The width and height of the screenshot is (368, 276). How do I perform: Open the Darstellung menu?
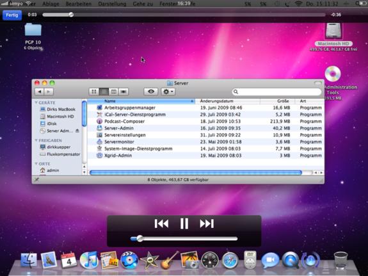pyautogui.click(x=112, y=4)
